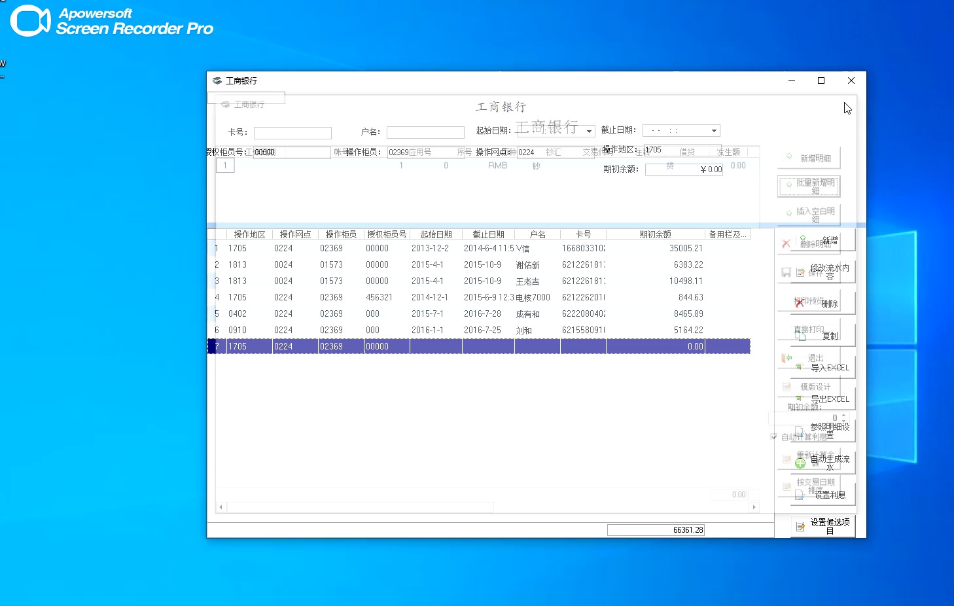Click the 操作地区 column header
The height and width of the screenshot is (606, 954).
pos(250,234)
